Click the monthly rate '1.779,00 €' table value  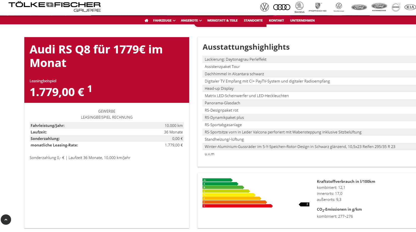coord(174,145)
